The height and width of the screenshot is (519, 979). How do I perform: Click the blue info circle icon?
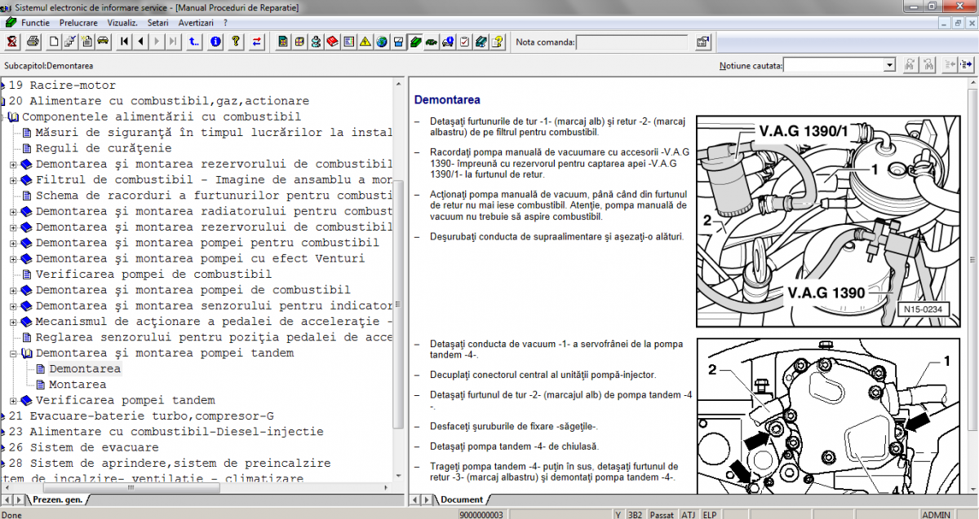coord(215,42)
